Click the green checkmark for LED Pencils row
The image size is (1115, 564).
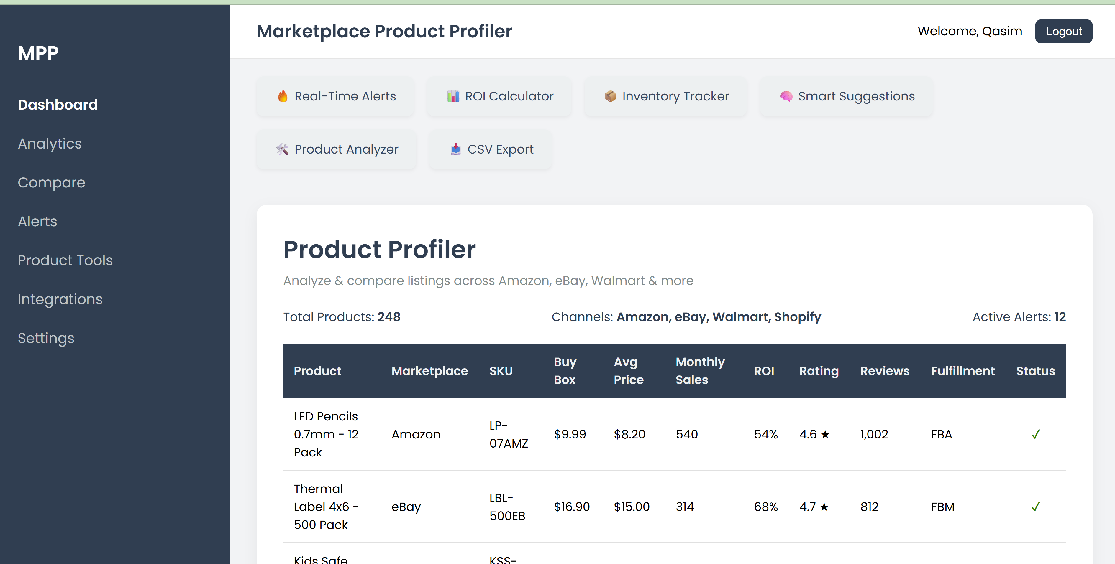coord(1035,434)
